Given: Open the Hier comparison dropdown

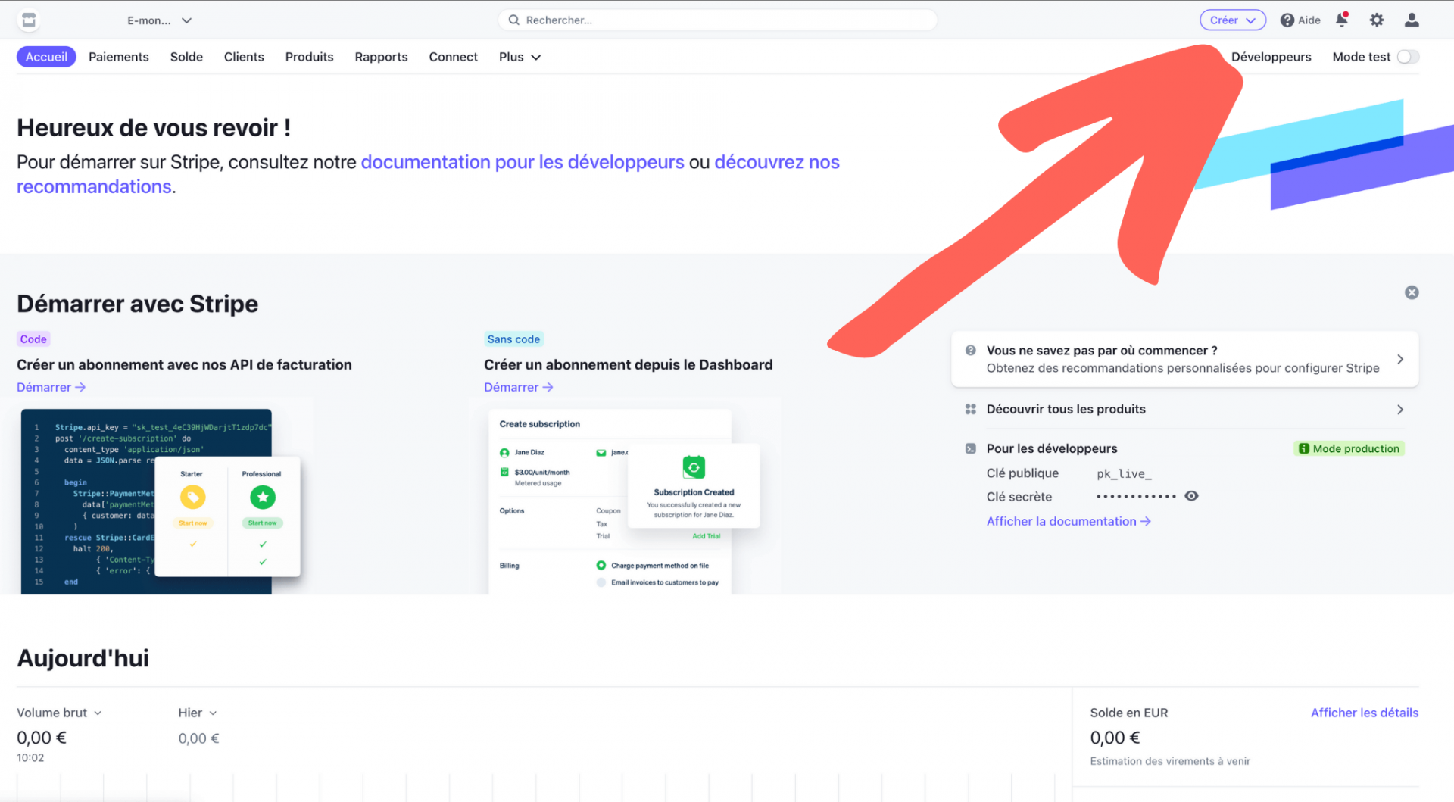Looking at the screenshot, I should pyautogui.click(x=198, y=713).
